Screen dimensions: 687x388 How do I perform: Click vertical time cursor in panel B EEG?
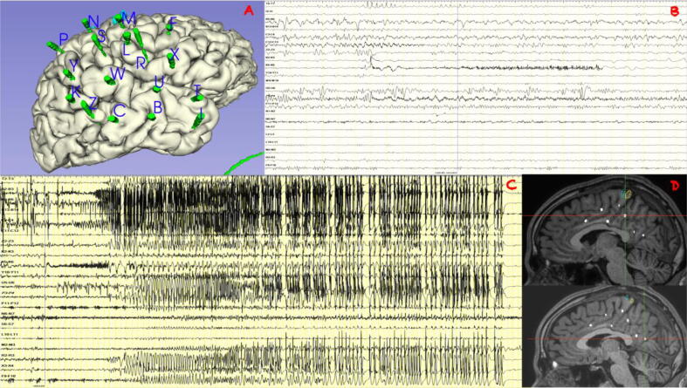tap(457, 87)
